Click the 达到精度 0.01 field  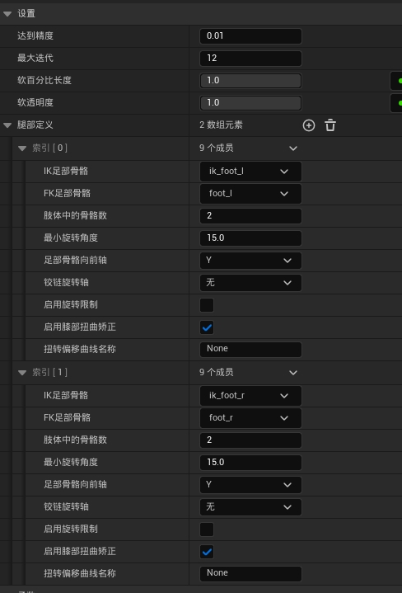click(250, 36)
